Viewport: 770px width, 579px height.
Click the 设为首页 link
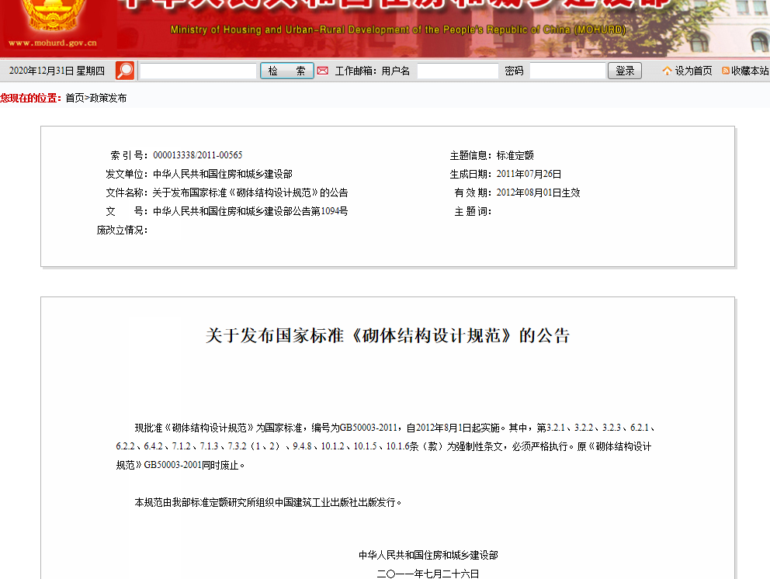(693, 71)
